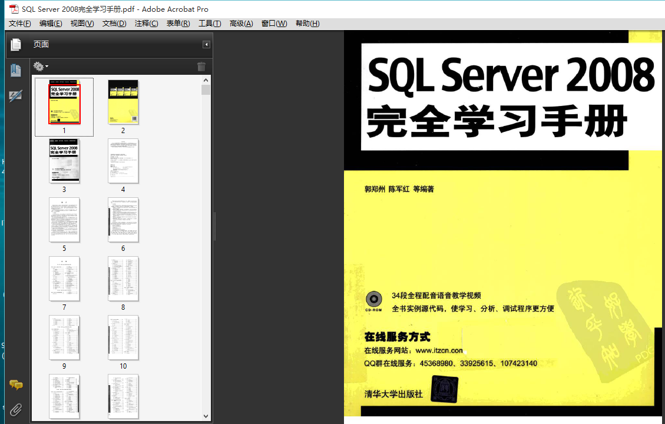Open the pages options gear menu
665x424 pixels.
(x=41, y=66)
